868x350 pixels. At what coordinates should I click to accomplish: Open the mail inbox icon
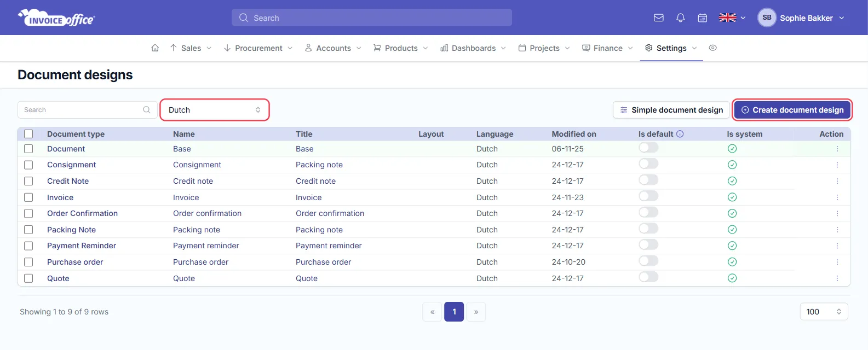(x=659, y=18)
